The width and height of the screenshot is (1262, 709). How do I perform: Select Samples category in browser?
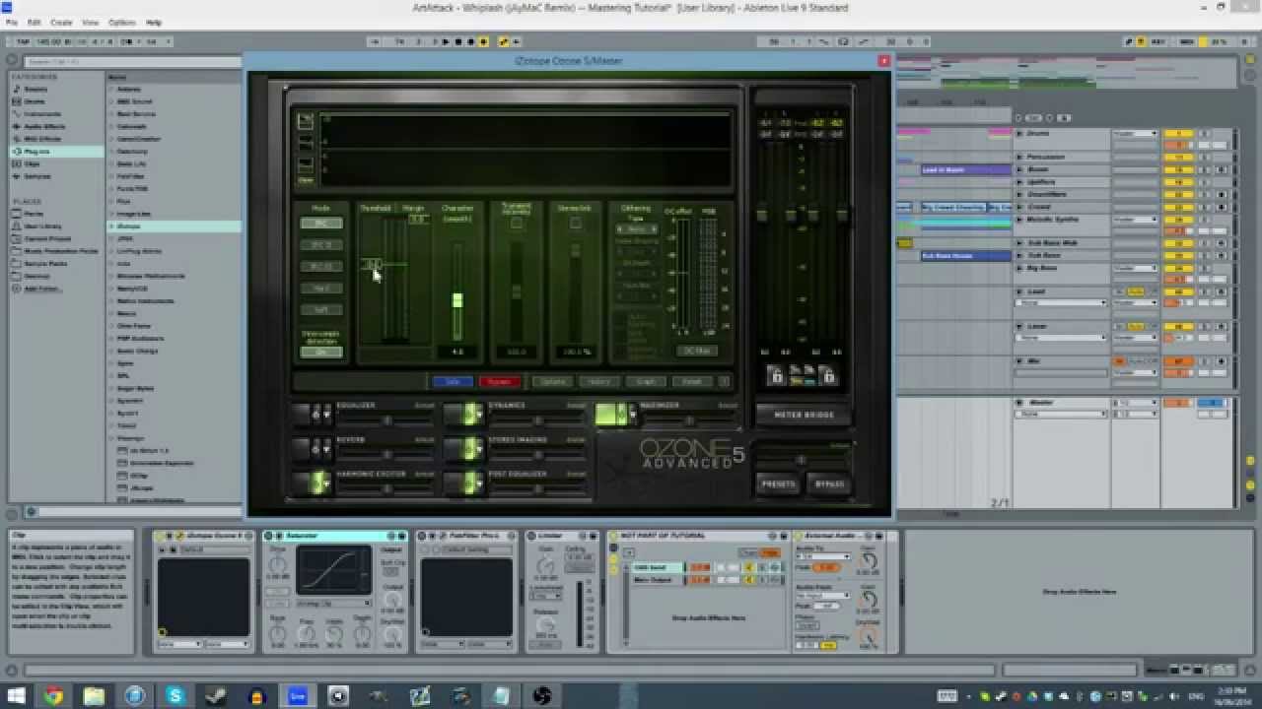click(x=37, y=176)
